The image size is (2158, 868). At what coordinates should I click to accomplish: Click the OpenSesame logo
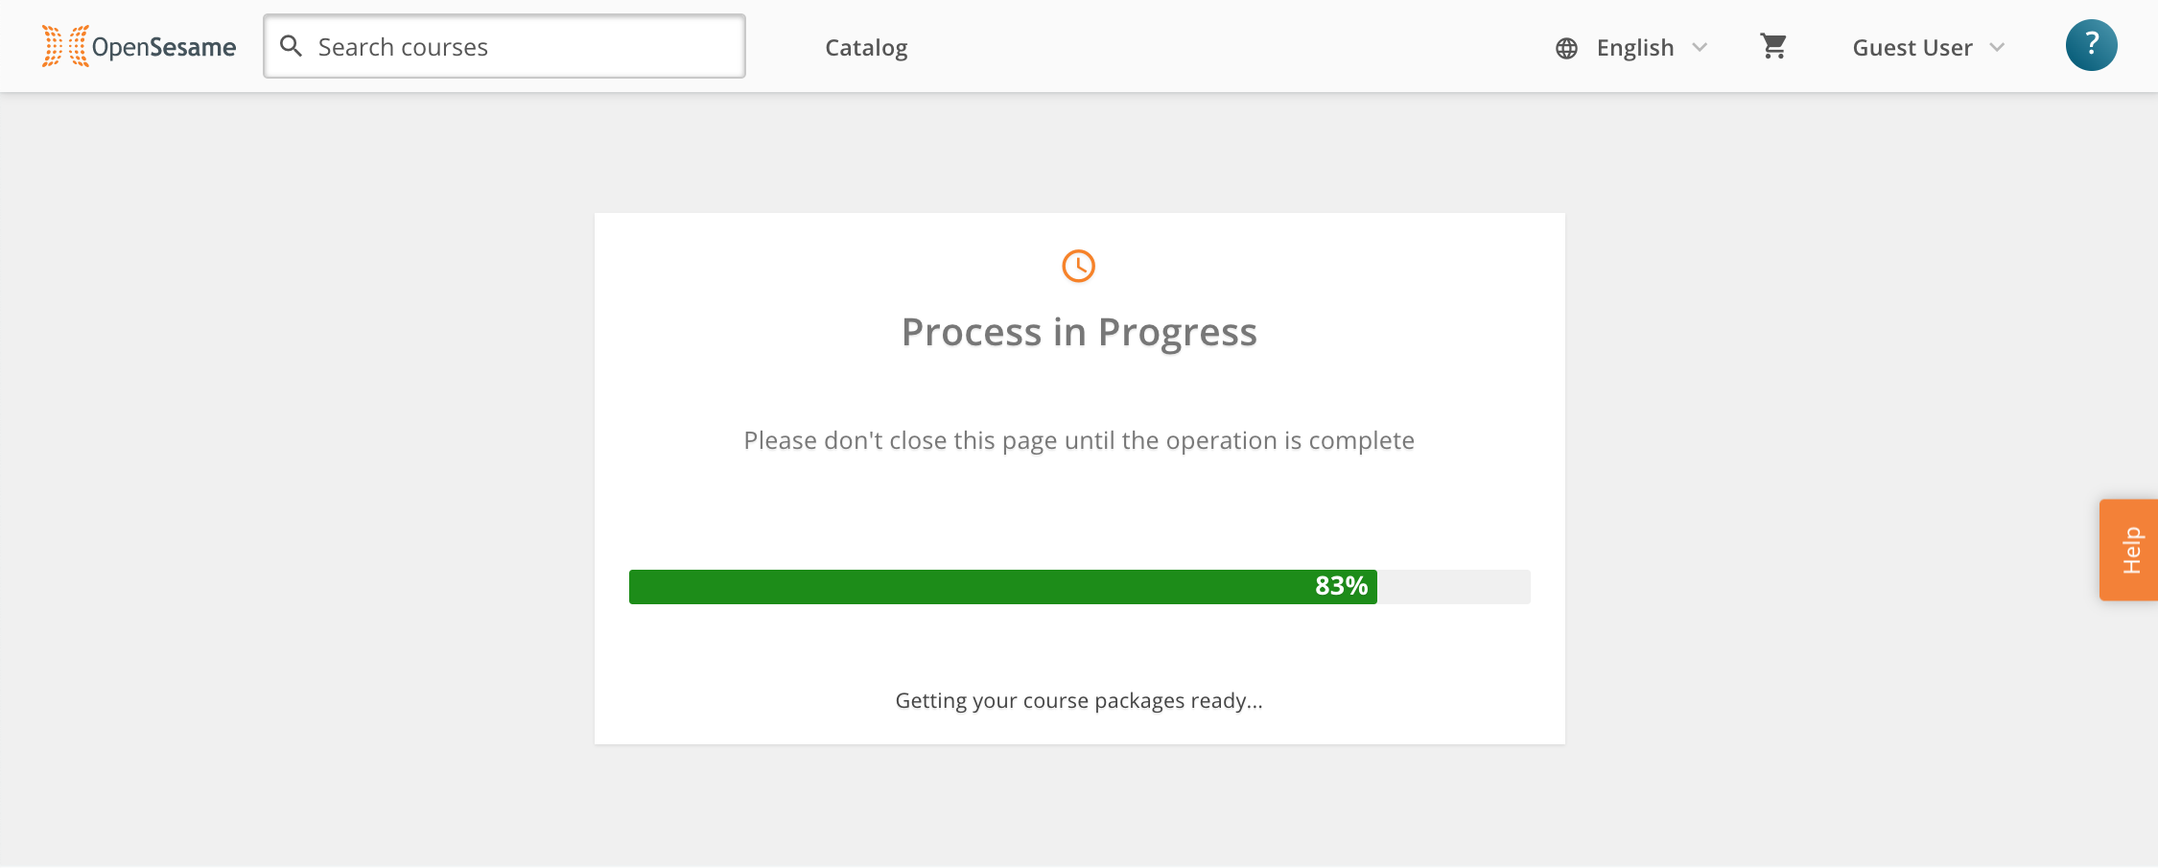[x=138, y=46]
